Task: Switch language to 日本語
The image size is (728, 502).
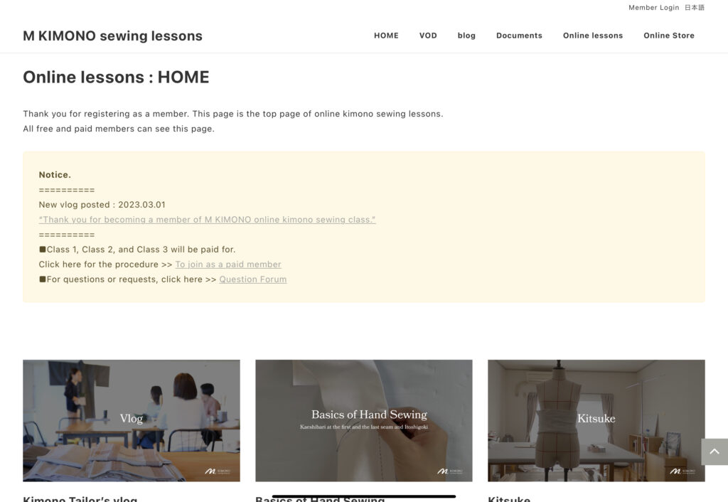Action: [695, 7]
